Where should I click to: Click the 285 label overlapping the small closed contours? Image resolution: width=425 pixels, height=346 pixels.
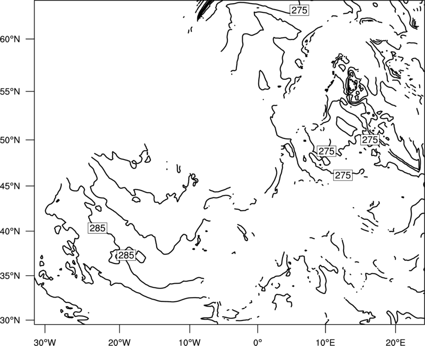tap(126, 256)
